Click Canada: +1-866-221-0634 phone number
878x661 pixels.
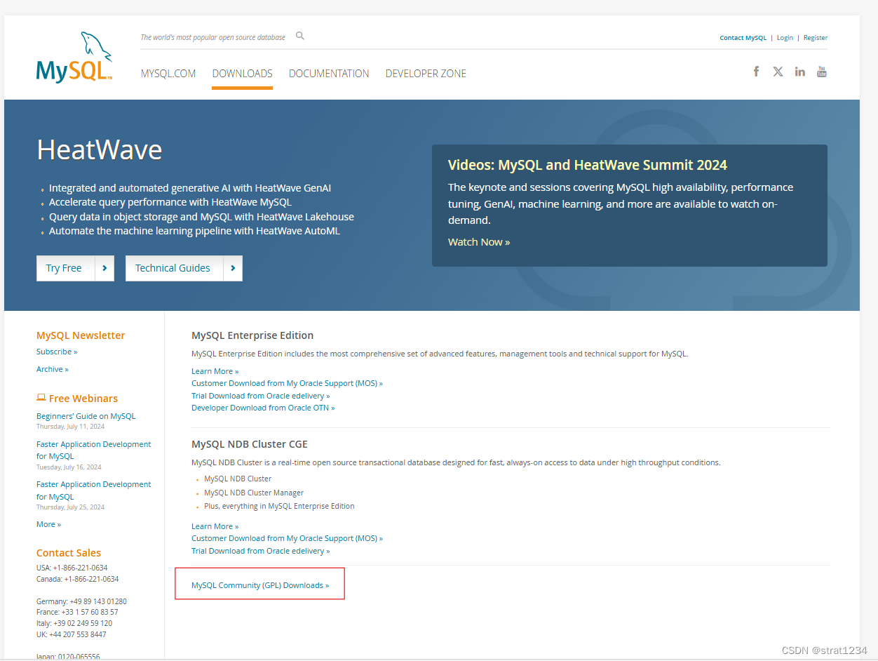[78, 580]
